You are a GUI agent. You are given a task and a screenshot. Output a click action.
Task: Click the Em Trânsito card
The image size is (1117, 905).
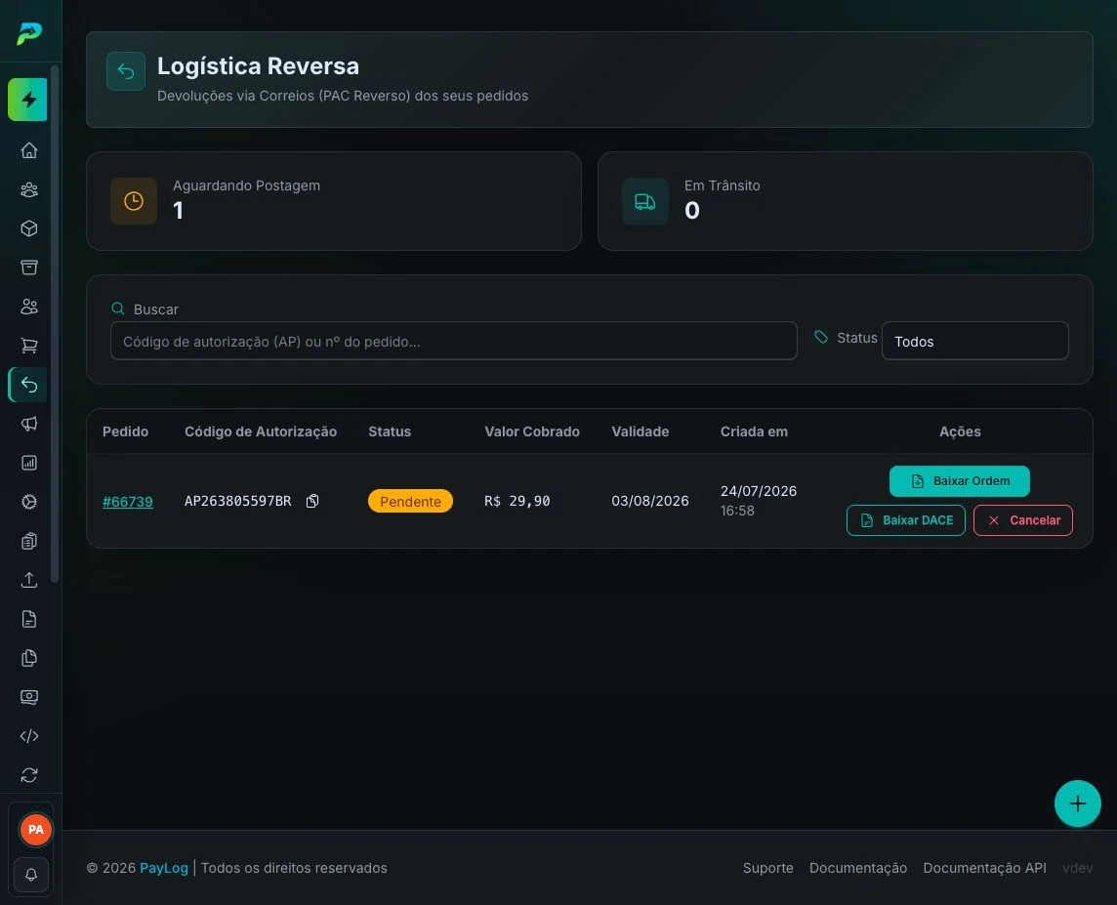click(845, 201)
